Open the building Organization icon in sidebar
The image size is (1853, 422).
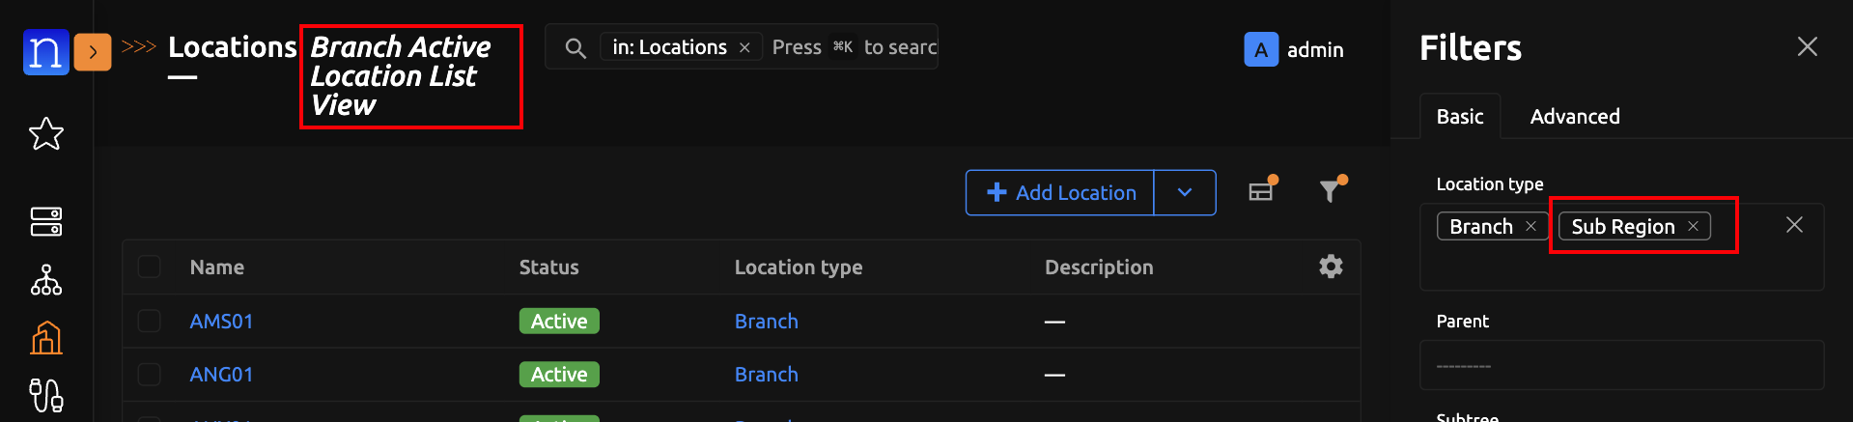pyautogui.click(x=46, y=338)
